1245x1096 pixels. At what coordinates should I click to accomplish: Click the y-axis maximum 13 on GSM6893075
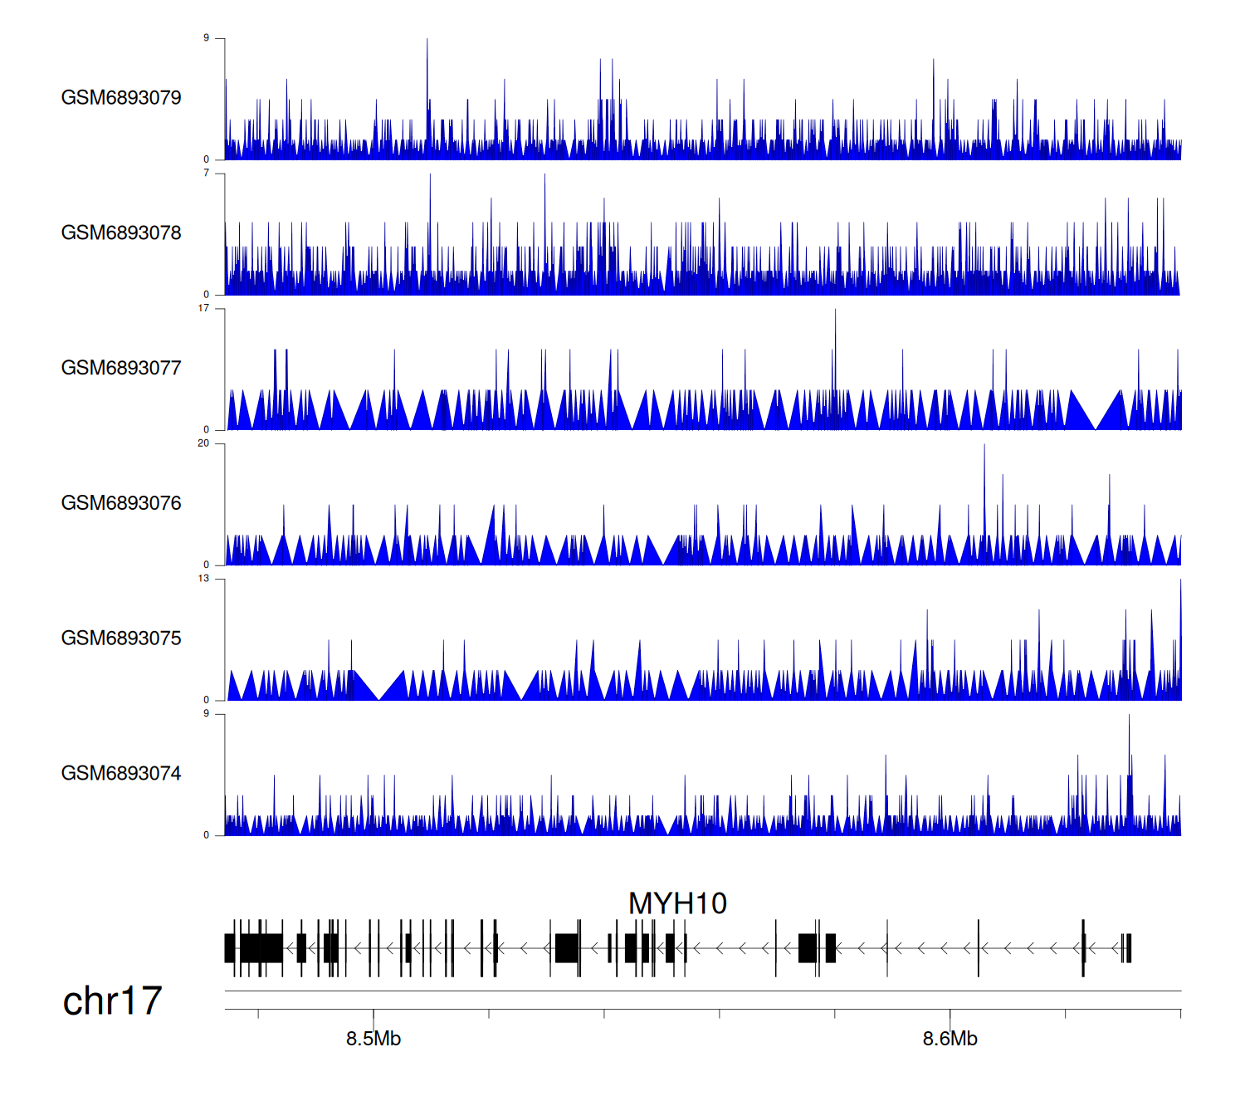click(x=203, y=579)
